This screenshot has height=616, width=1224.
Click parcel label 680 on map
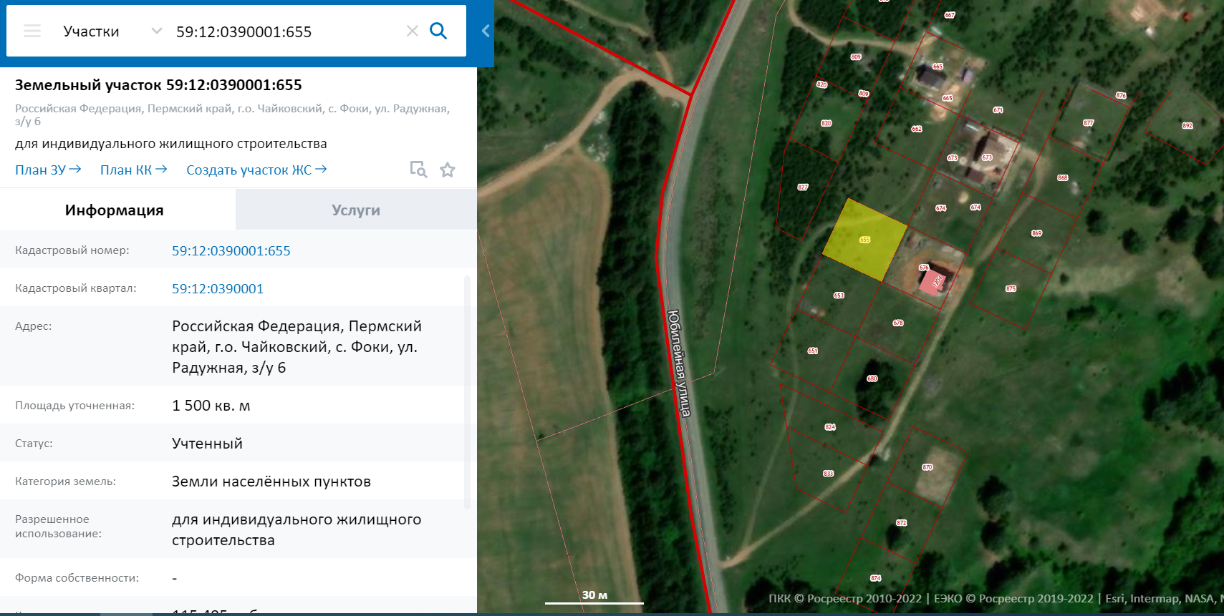click(872, 378)
